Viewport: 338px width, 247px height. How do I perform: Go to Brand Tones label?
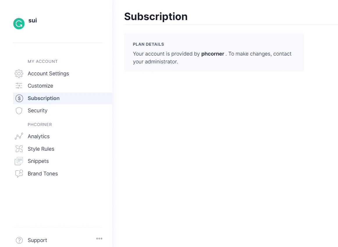click(x=43, y=174)
